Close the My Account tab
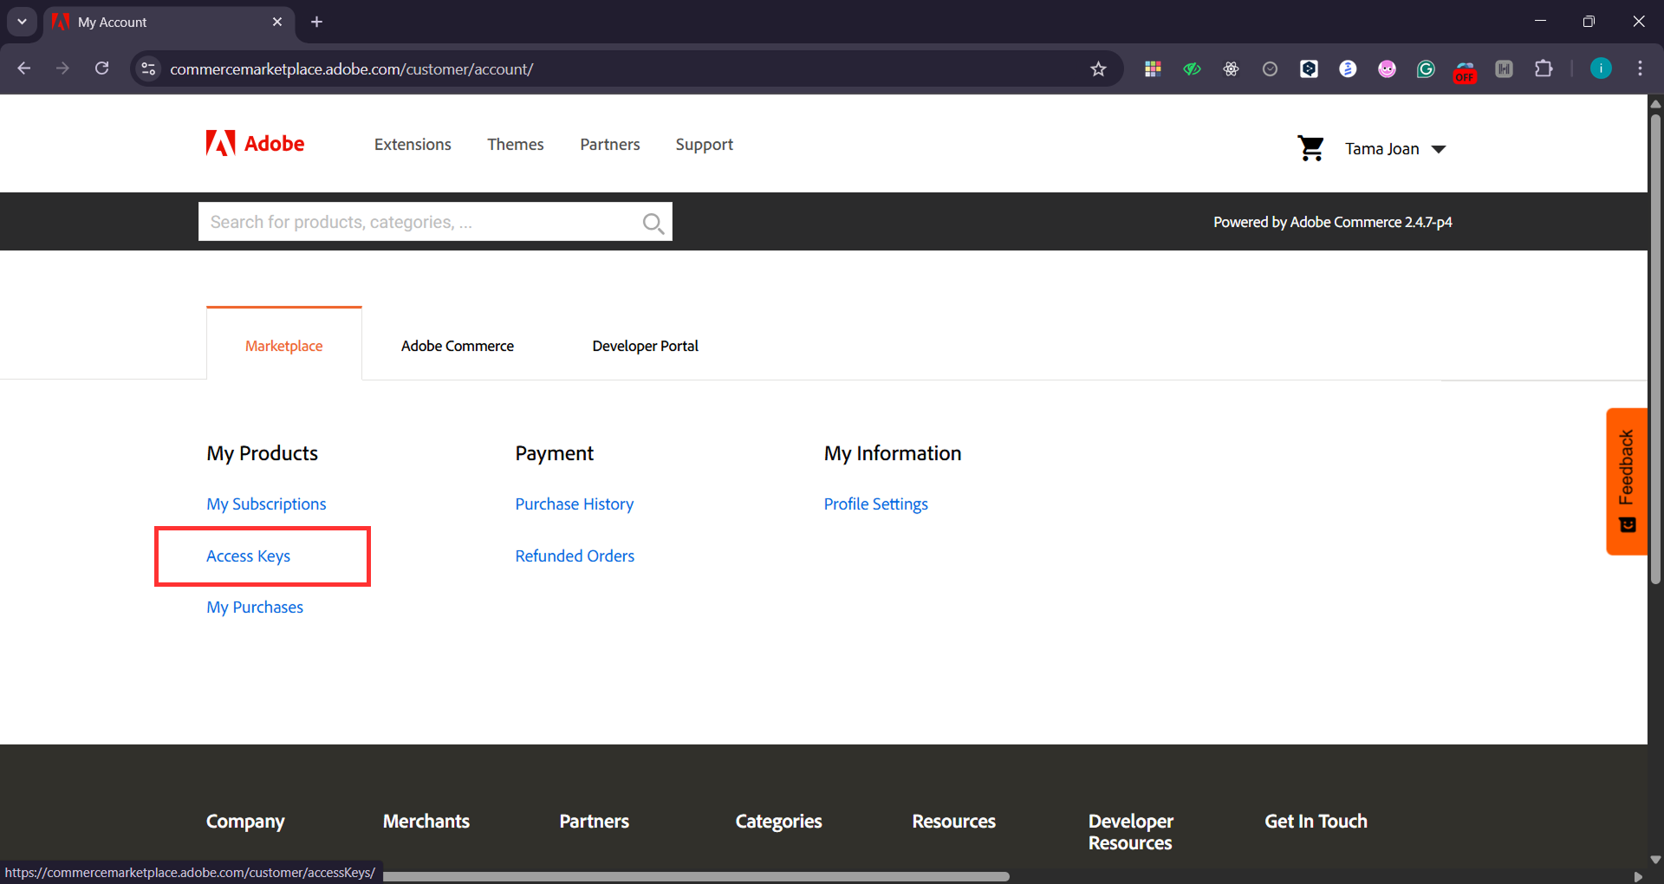 coord(277,22)
